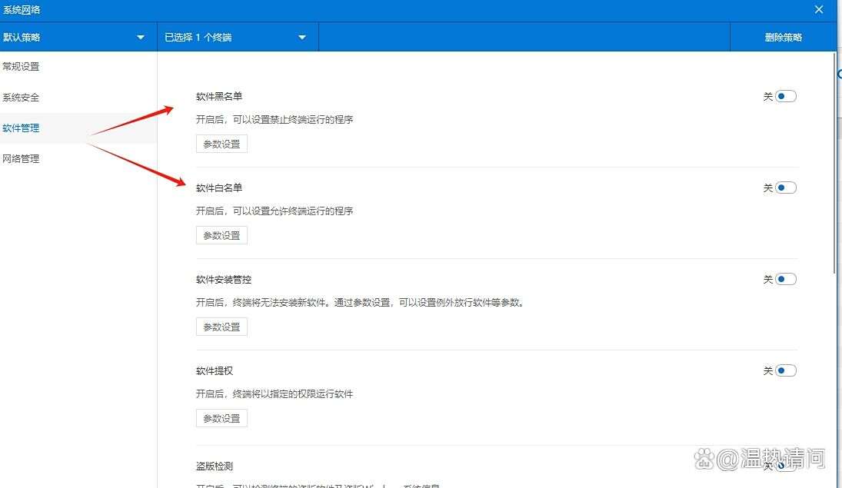Turn on 软件白名单

pos(785,187)
